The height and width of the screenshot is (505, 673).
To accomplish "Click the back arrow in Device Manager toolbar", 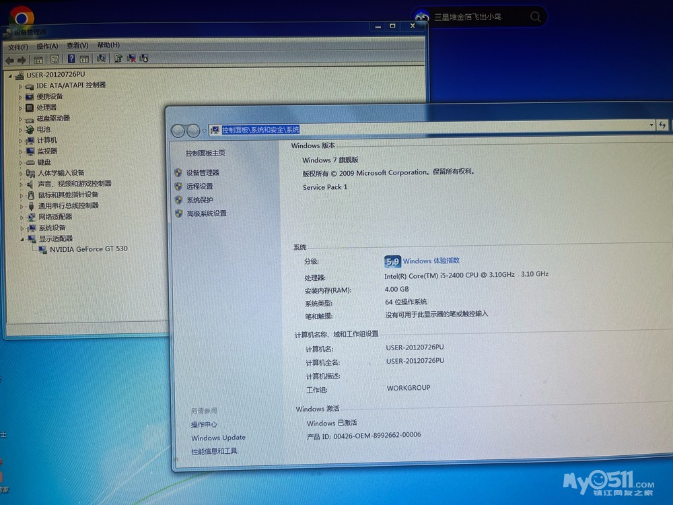I will point(9,60).
